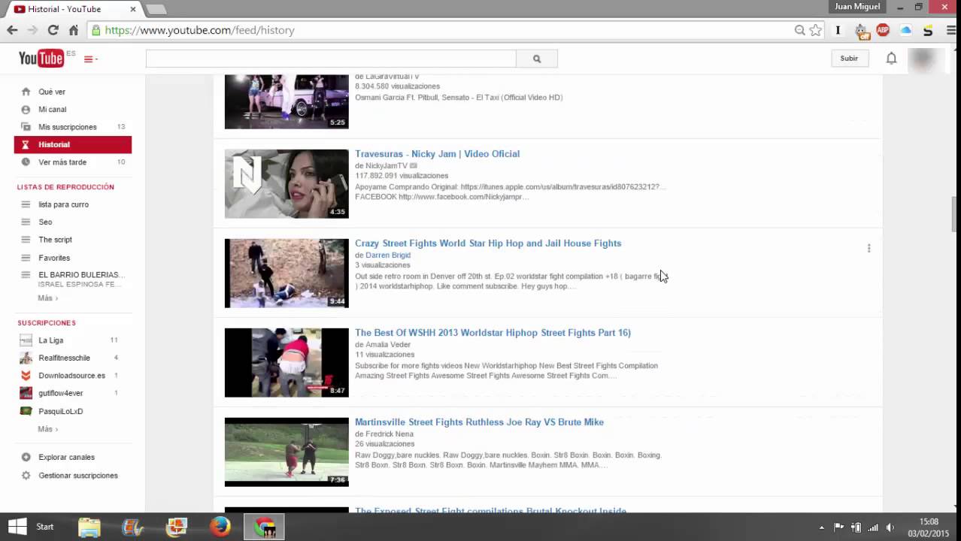Open the Qué ver home section
The height and width of the screenshot is (541, 961).
click(x=51, y=91)
